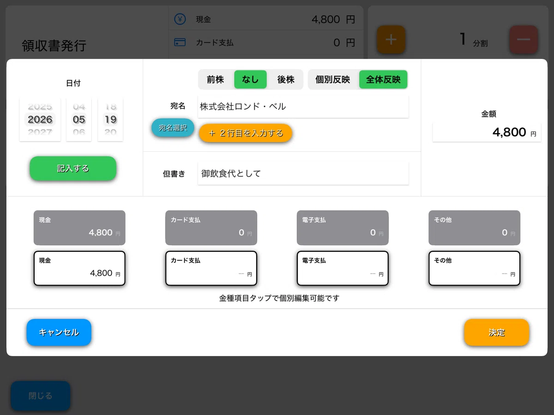Viewport: 554px width, 415px height.
Task: Select month 04 in date picker
Action: [x=79, y=107]
